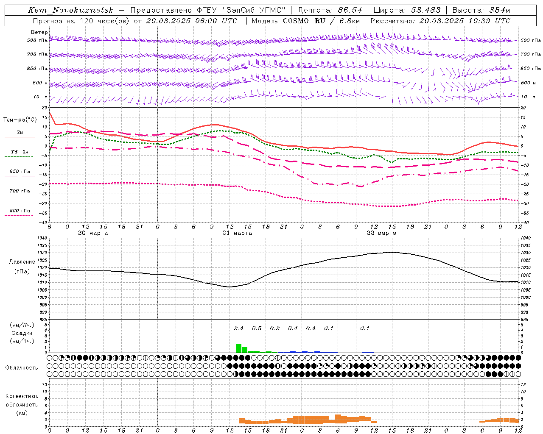Click the red line sample under '2м' legend

(x=20, y=137)
